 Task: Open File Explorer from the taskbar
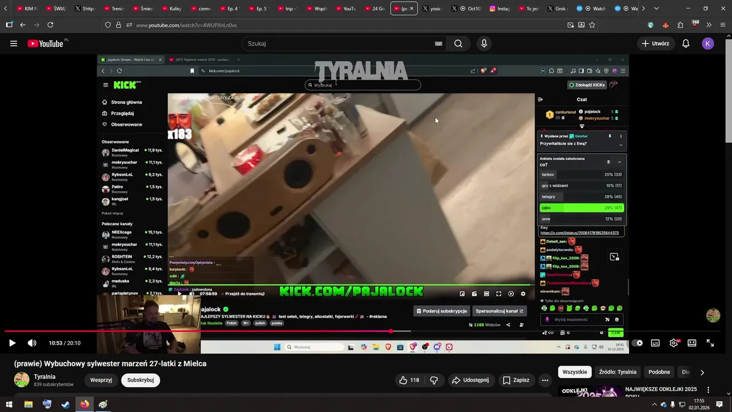28,404
